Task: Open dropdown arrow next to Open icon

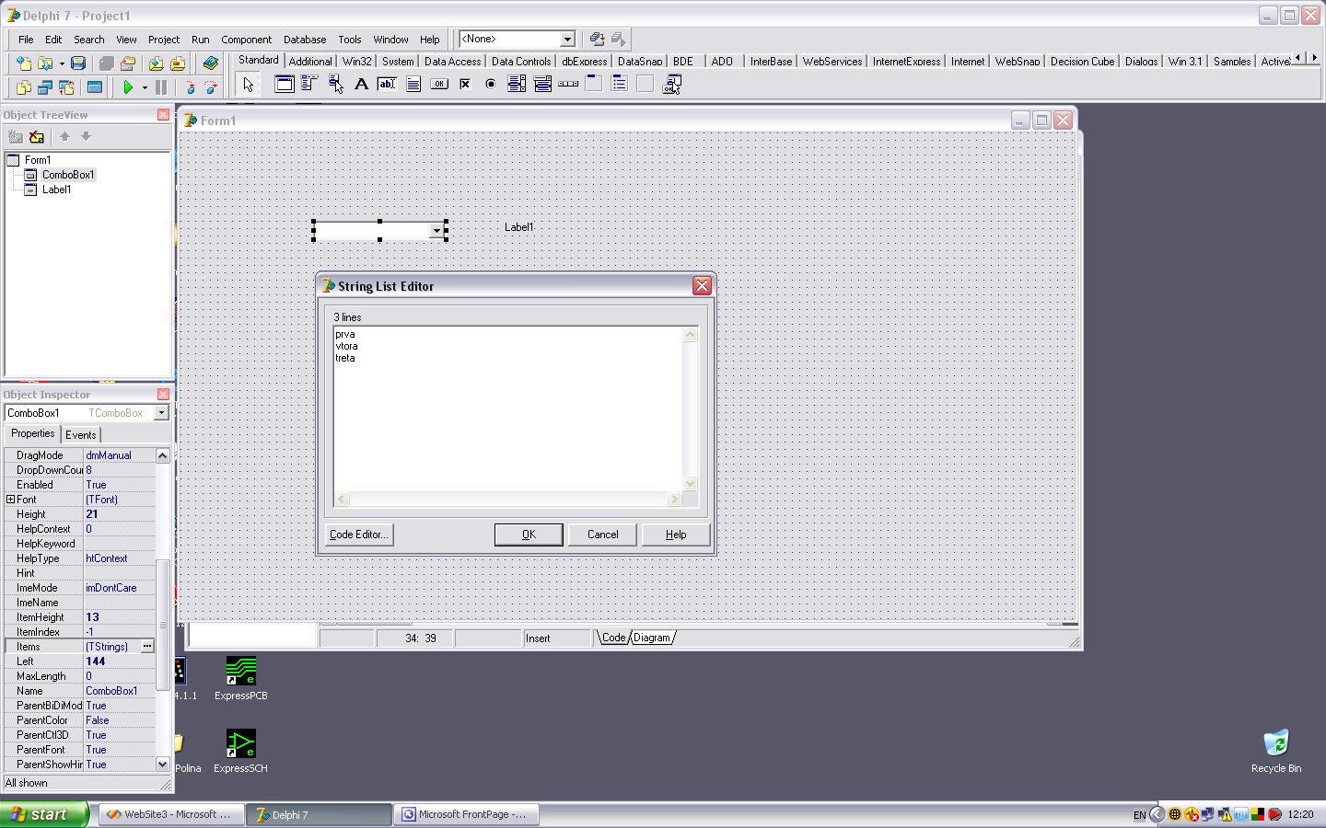Action: click(x=62, y=64)
